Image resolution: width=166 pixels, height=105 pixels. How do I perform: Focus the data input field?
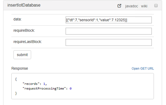coord(109,20)
